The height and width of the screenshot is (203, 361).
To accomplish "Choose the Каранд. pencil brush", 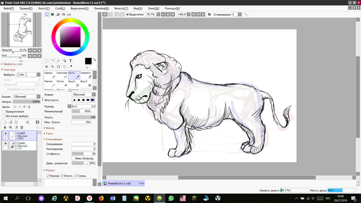I will tap(50, 75).
